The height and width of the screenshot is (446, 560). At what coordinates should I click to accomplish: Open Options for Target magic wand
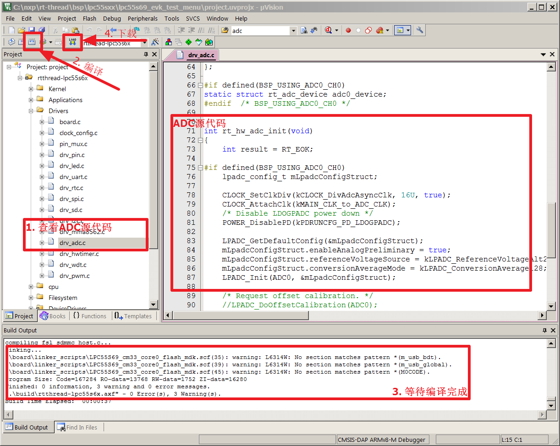pos(155,42)
